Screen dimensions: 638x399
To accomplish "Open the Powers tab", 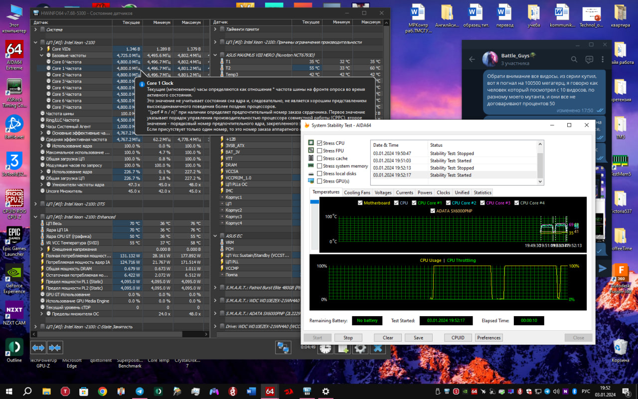I will pos(425,193).
